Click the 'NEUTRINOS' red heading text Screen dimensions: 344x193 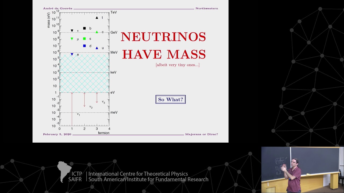click(x=163, y=37)
